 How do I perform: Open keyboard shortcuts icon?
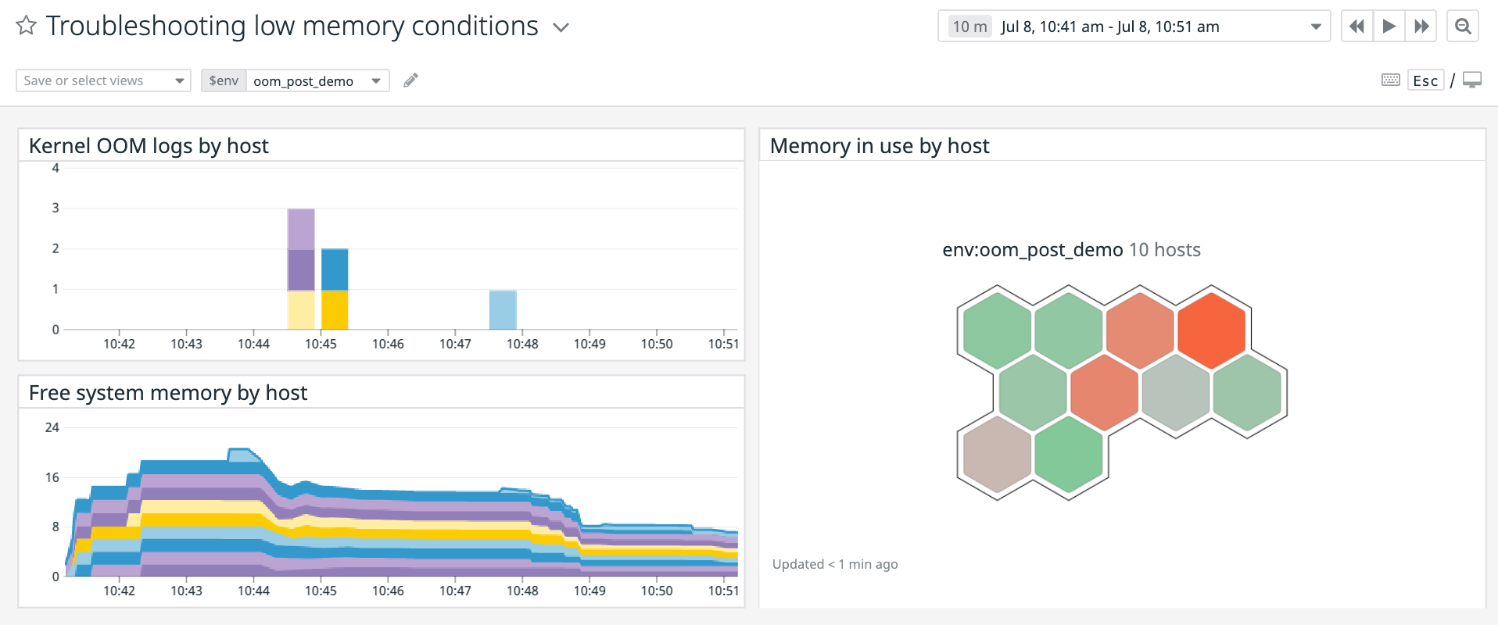coord(1390,80)
